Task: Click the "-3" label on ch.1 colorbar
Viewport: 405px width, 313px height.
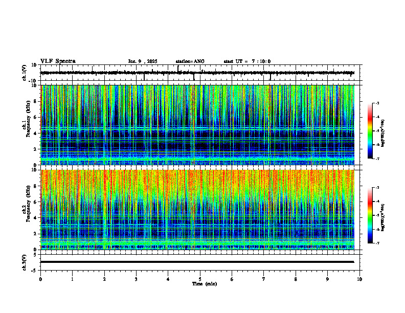Action: click(377, 103)
